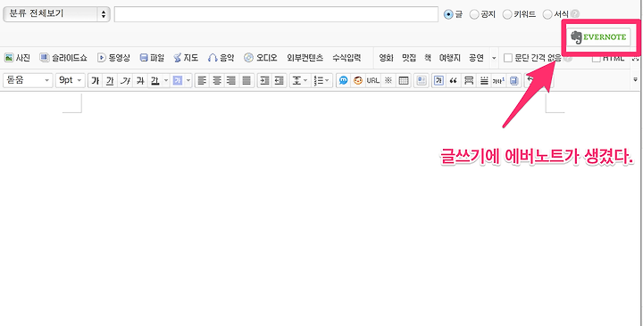Click the editor text area
The height and width of the screenshot is (326, 643).
click(320, 208)
